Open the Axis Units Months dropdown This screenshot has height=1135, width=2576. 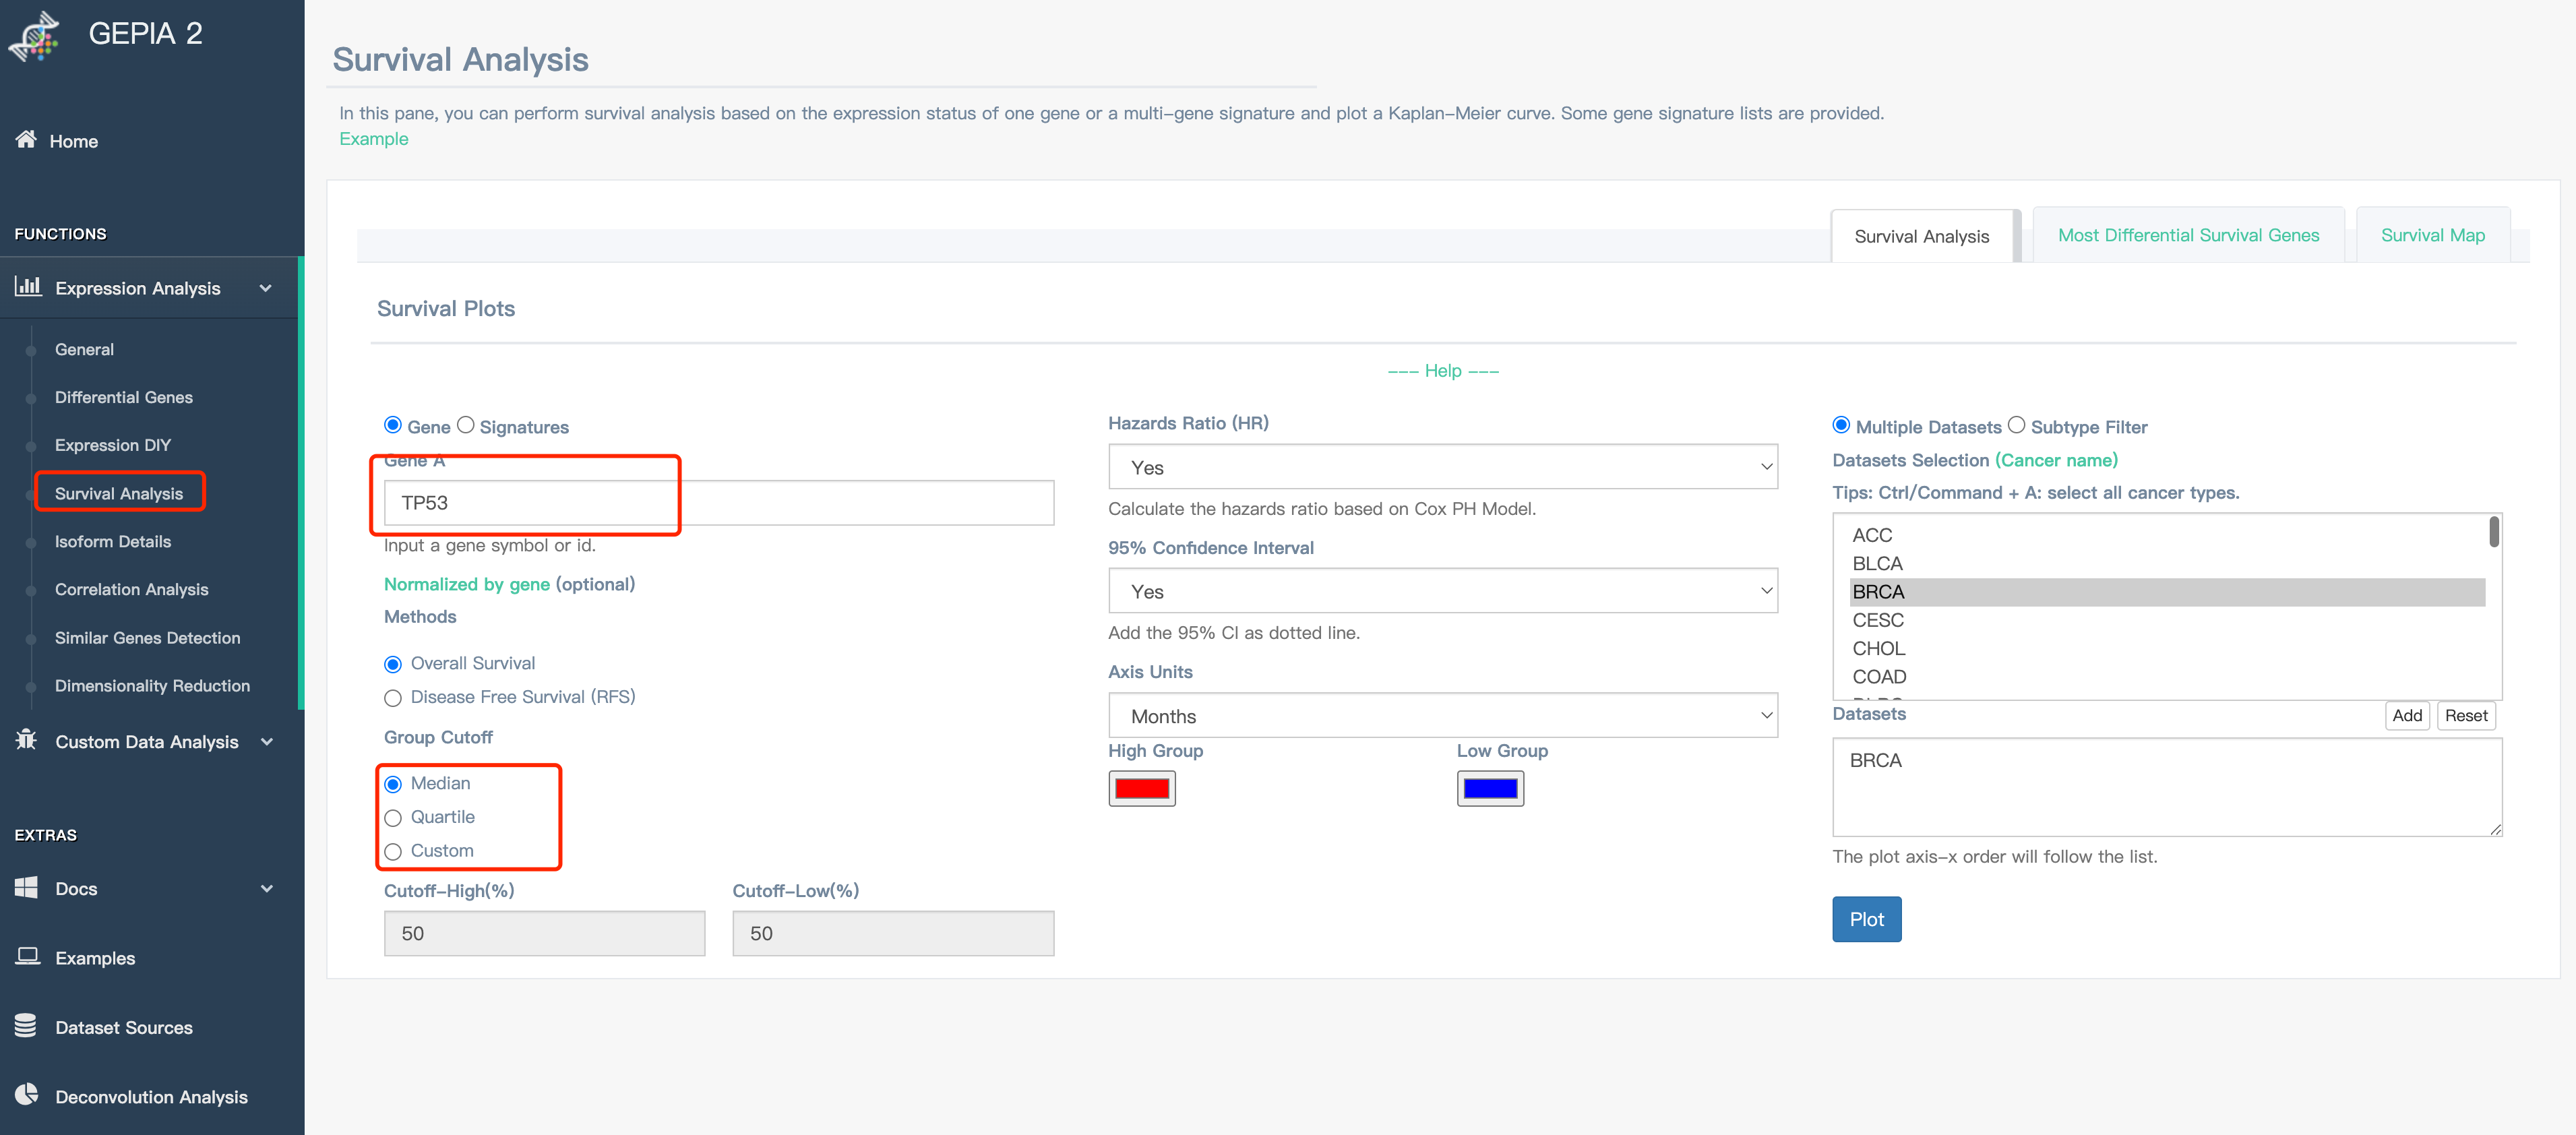[x=1442, y=716]
